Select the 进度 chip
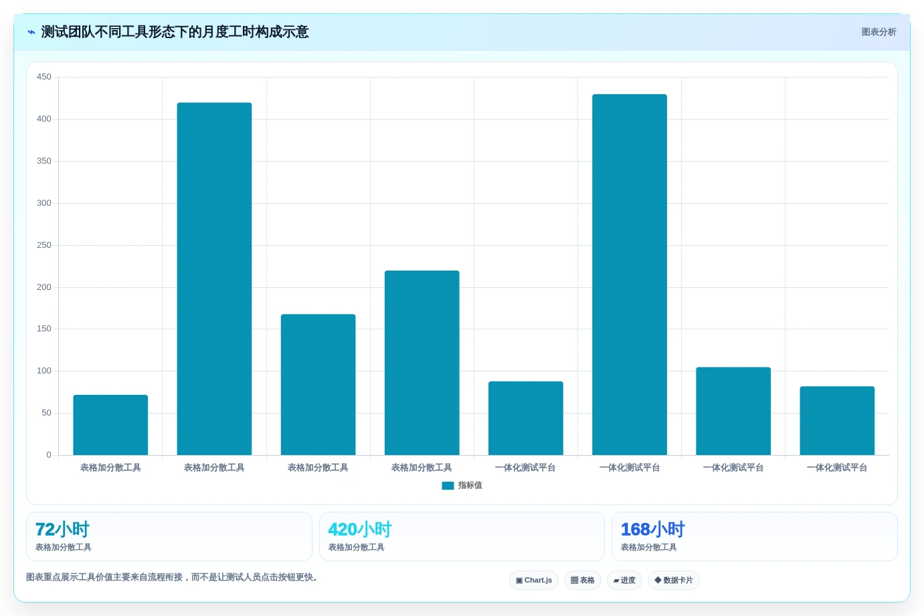Image resolution: width=924 pixels, height=616 pixels. click(x=624, y=580)
